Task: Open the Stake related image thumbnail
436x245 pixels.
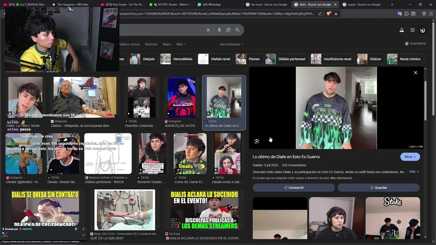Action: [x=393, y=218]
